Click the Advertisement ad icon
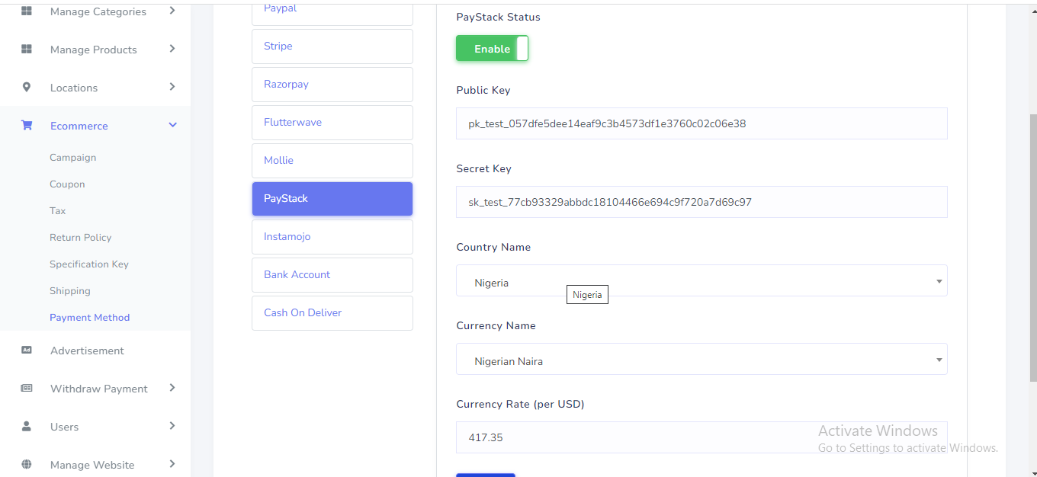The height and width of the screenshot is (477, 1037). click(x=27, y=351)
